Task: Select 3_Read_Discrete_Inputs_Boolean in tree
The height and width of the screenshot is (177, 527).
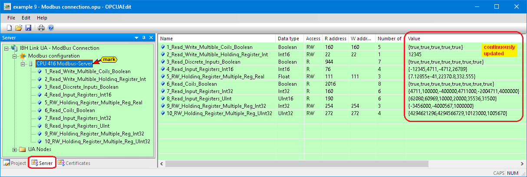Action: pos(81,87)
